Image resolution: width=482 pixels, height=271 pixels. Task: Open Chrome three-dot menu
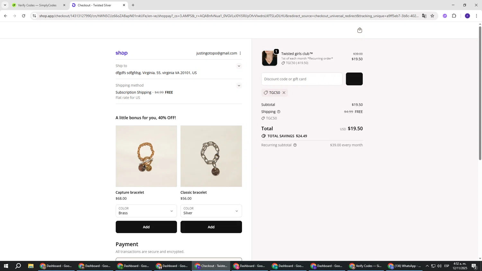(x=476, y=16)
